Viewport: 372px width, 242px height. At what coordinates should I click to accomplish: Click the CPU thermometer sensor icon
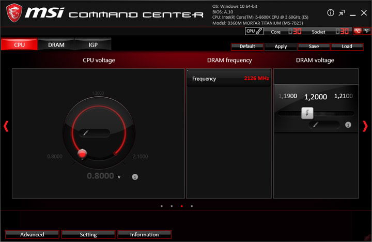254,31
